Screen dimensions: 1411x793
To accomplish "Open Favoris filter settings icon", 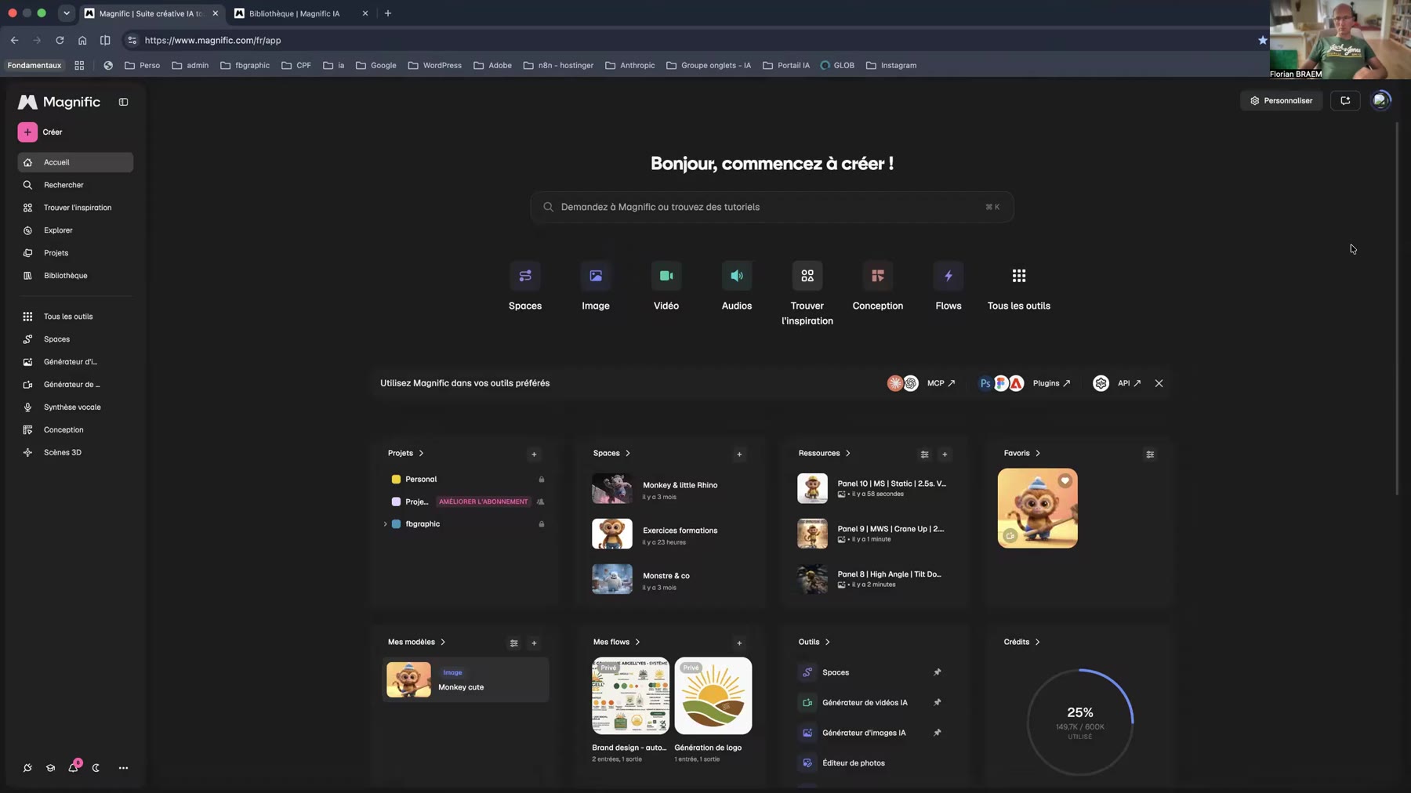I will tap(1150, 454).
